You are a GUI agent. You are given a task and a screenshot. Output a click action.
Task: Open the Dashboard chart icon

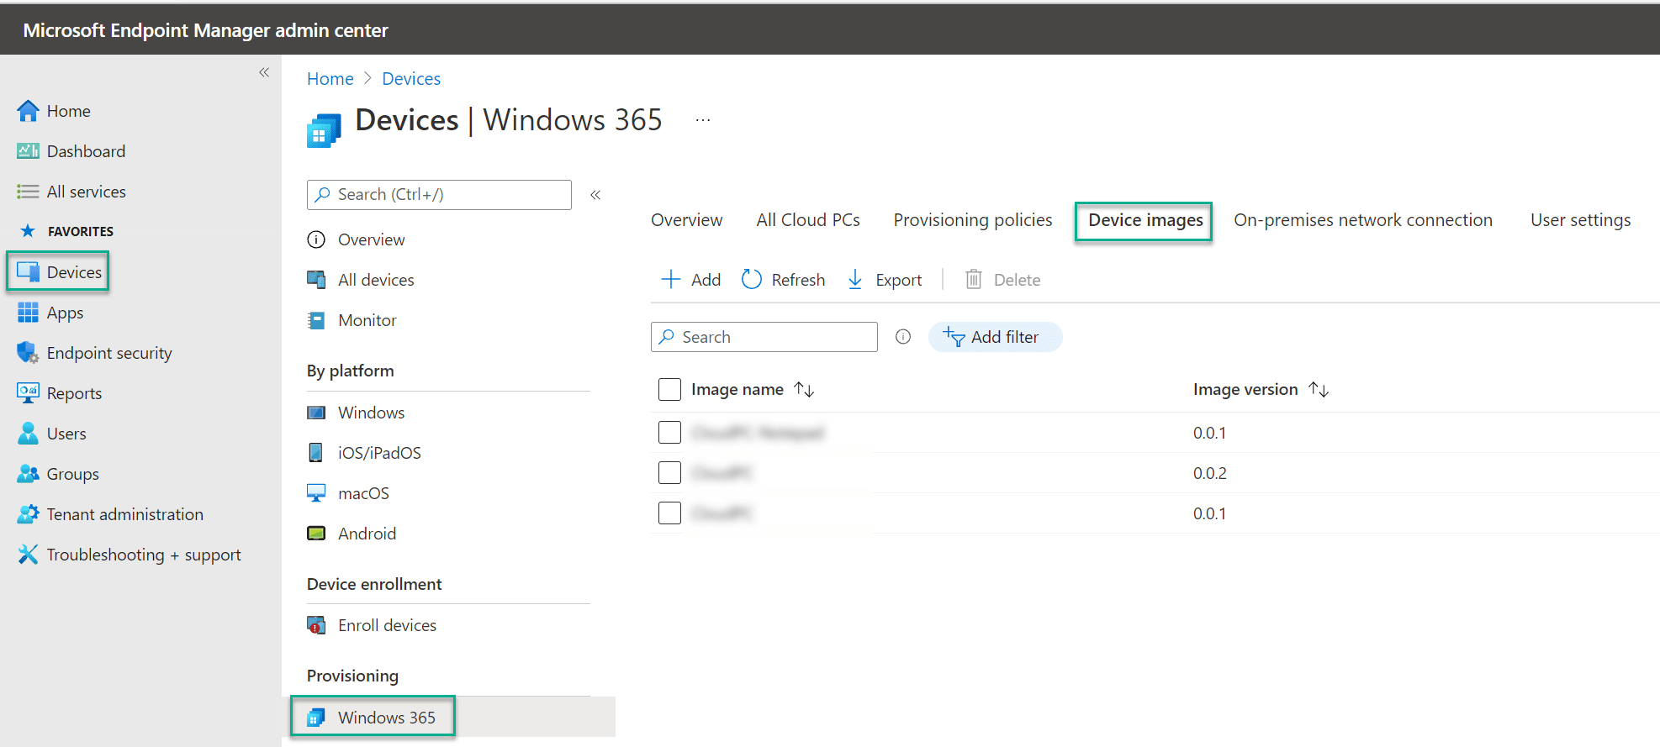(x=28, y=151)
